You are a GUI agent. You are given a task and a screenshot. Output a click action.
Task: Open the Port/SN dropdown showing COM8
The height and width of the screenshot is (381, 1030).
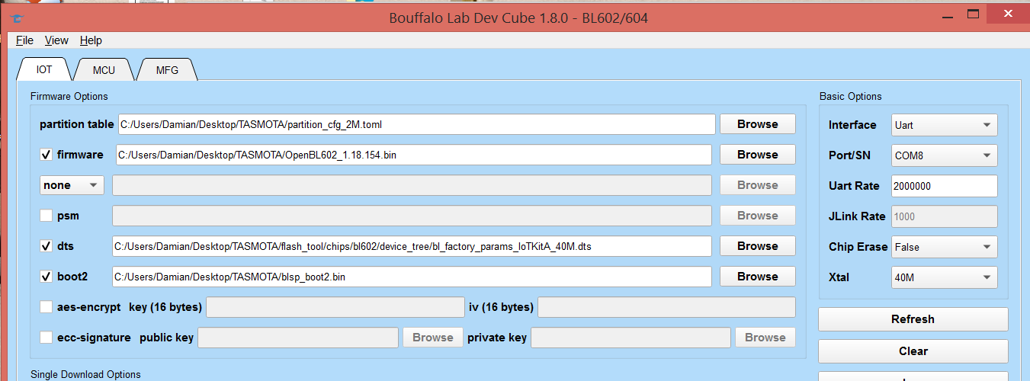[944, 155]
